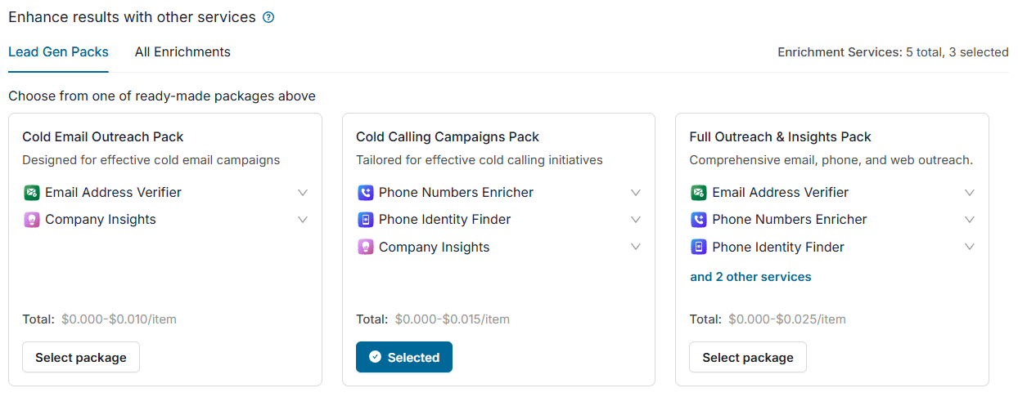
Task: Click Email Address Verifier icon in Full Outreach pack
Action: pos(699,193)
